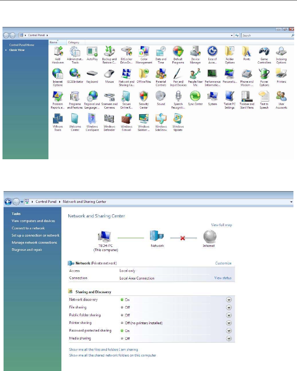The height and width of the screenshot is (371, 297).
Task: Open Administrative Tools icon
Action: click(75, 55)
